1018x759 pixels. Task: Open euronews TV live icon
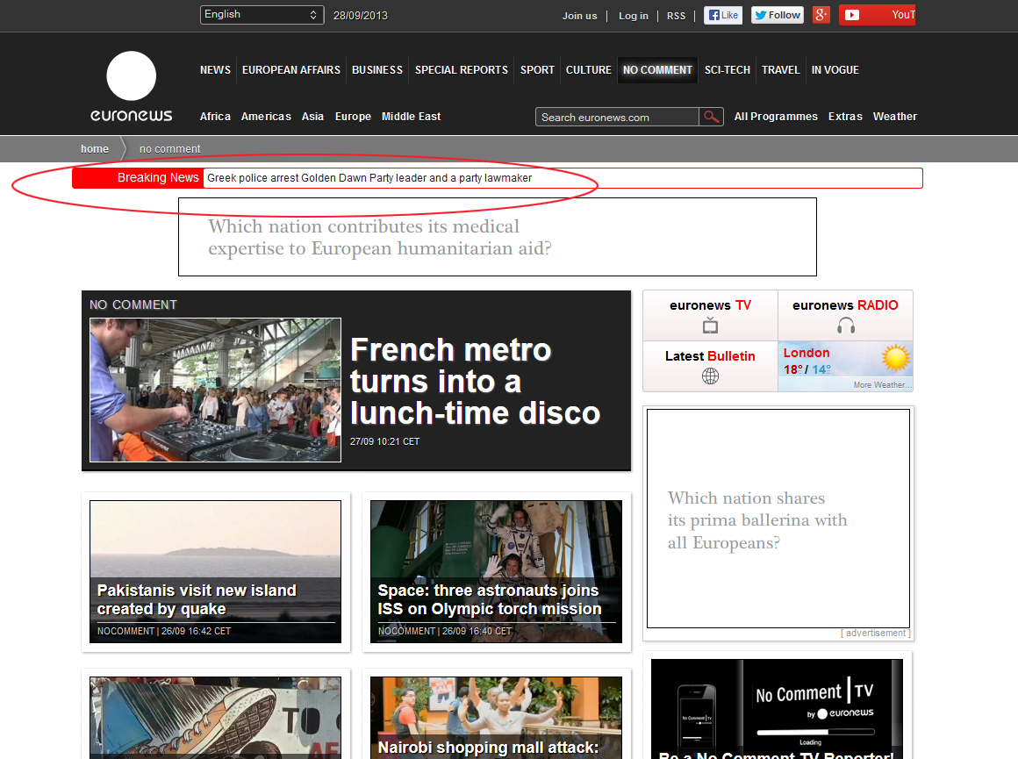(710, 326)
